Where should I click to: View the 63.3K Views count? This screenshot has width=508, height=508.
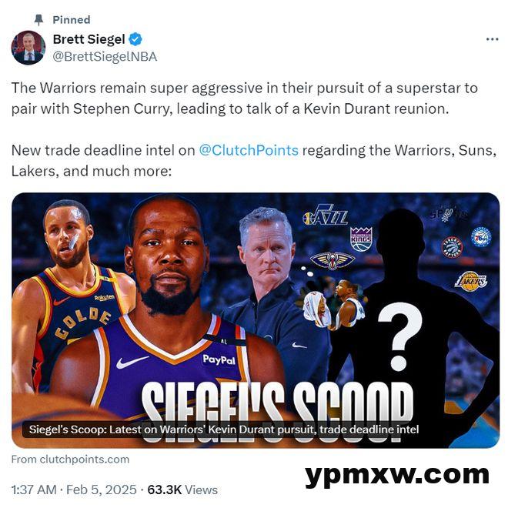pyautogui.click(x=182, y=490)
